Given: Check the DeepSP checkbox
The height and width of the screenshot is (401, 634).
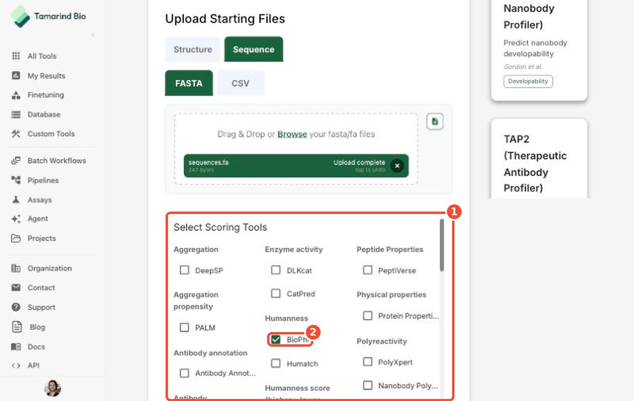Looking at the screenshot, I should (x=184, y=270).
